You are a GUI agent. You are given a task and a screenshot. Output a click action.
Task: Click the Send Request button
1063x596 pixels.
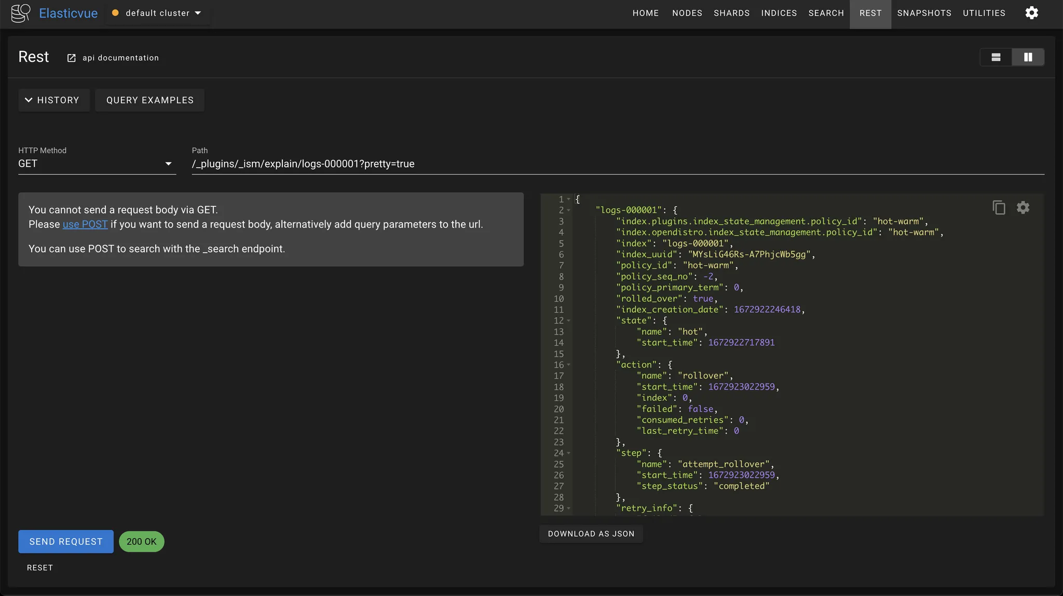pyautogui.click(x=66, y=542)
